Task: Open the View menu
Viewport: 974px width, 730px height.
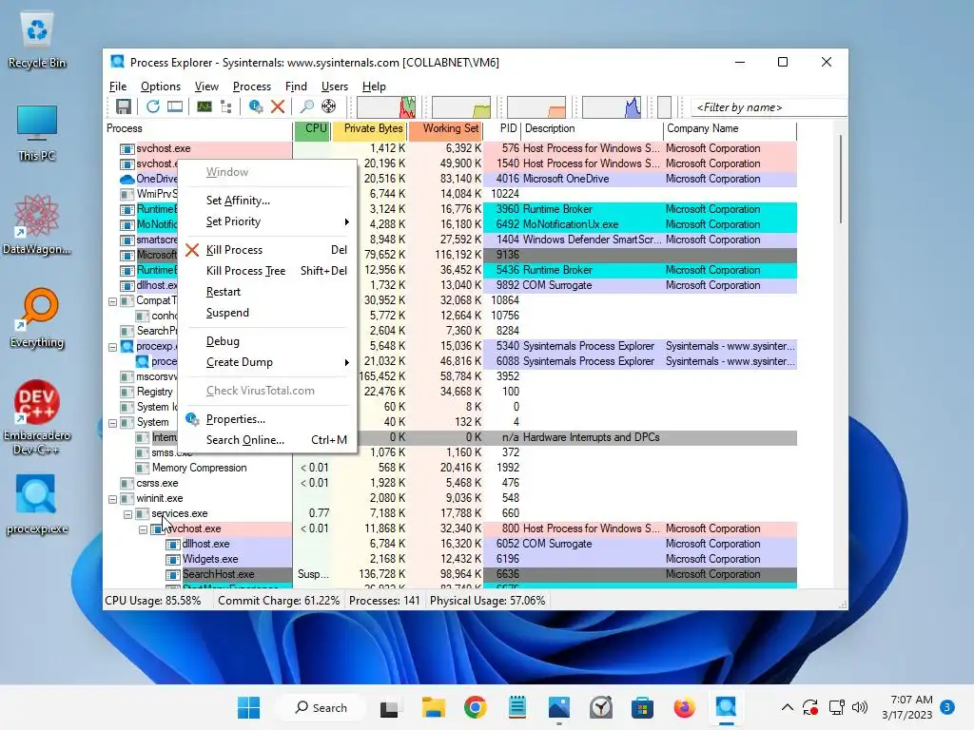Action: pyautogui.click(x=206, y=86)
